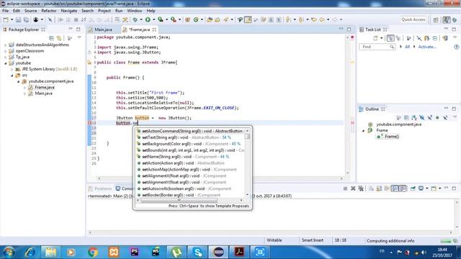
Task: Click the All link in Task List
Action: point(407,47)
